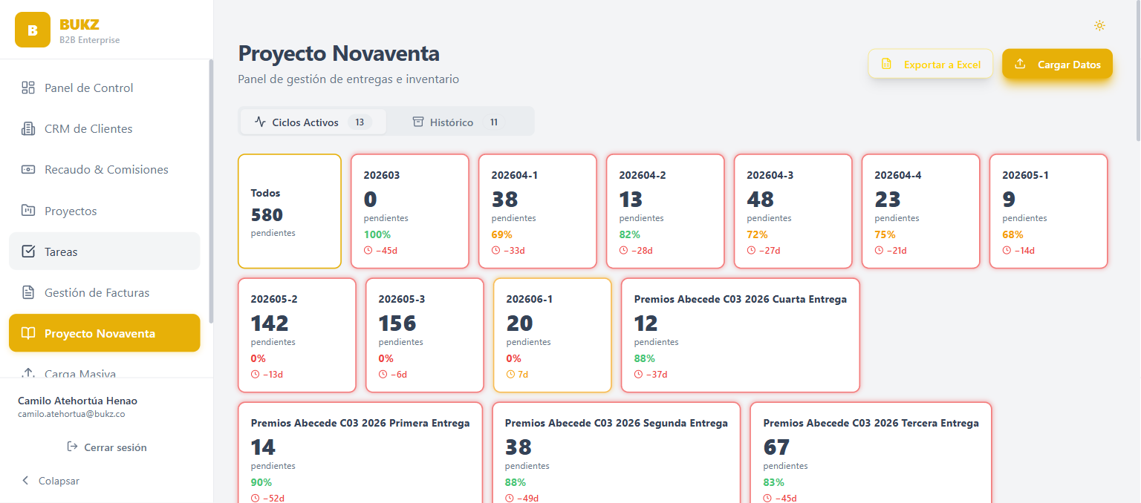The image size is (1141, 503).
Task: Select the 202605-2 cycle card
Action: click(x=297, y=335)
